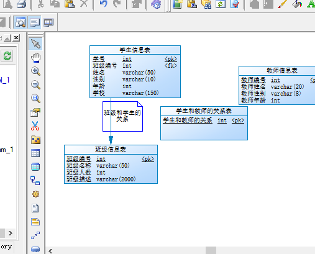
Task: Click the Check Model checkmark icon
Action: tap(235, 4)
